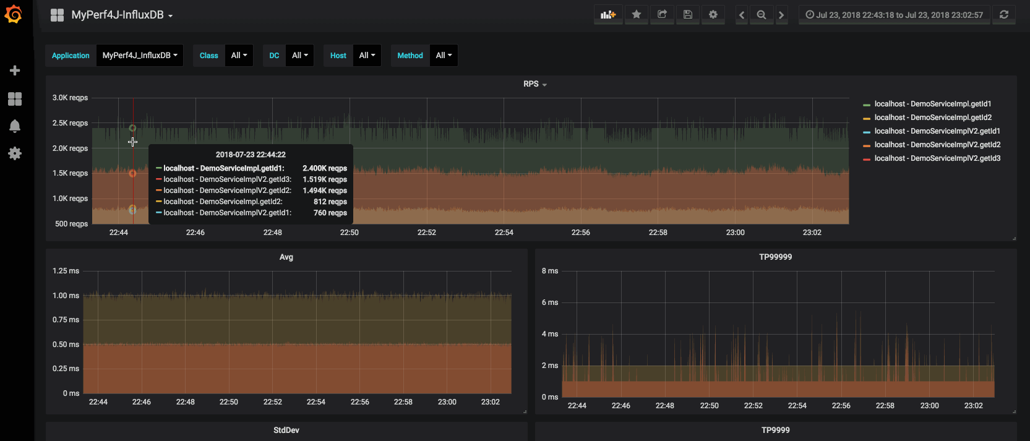
Task: Click the Add panel toolbar icon
Action: pos(608,15)
